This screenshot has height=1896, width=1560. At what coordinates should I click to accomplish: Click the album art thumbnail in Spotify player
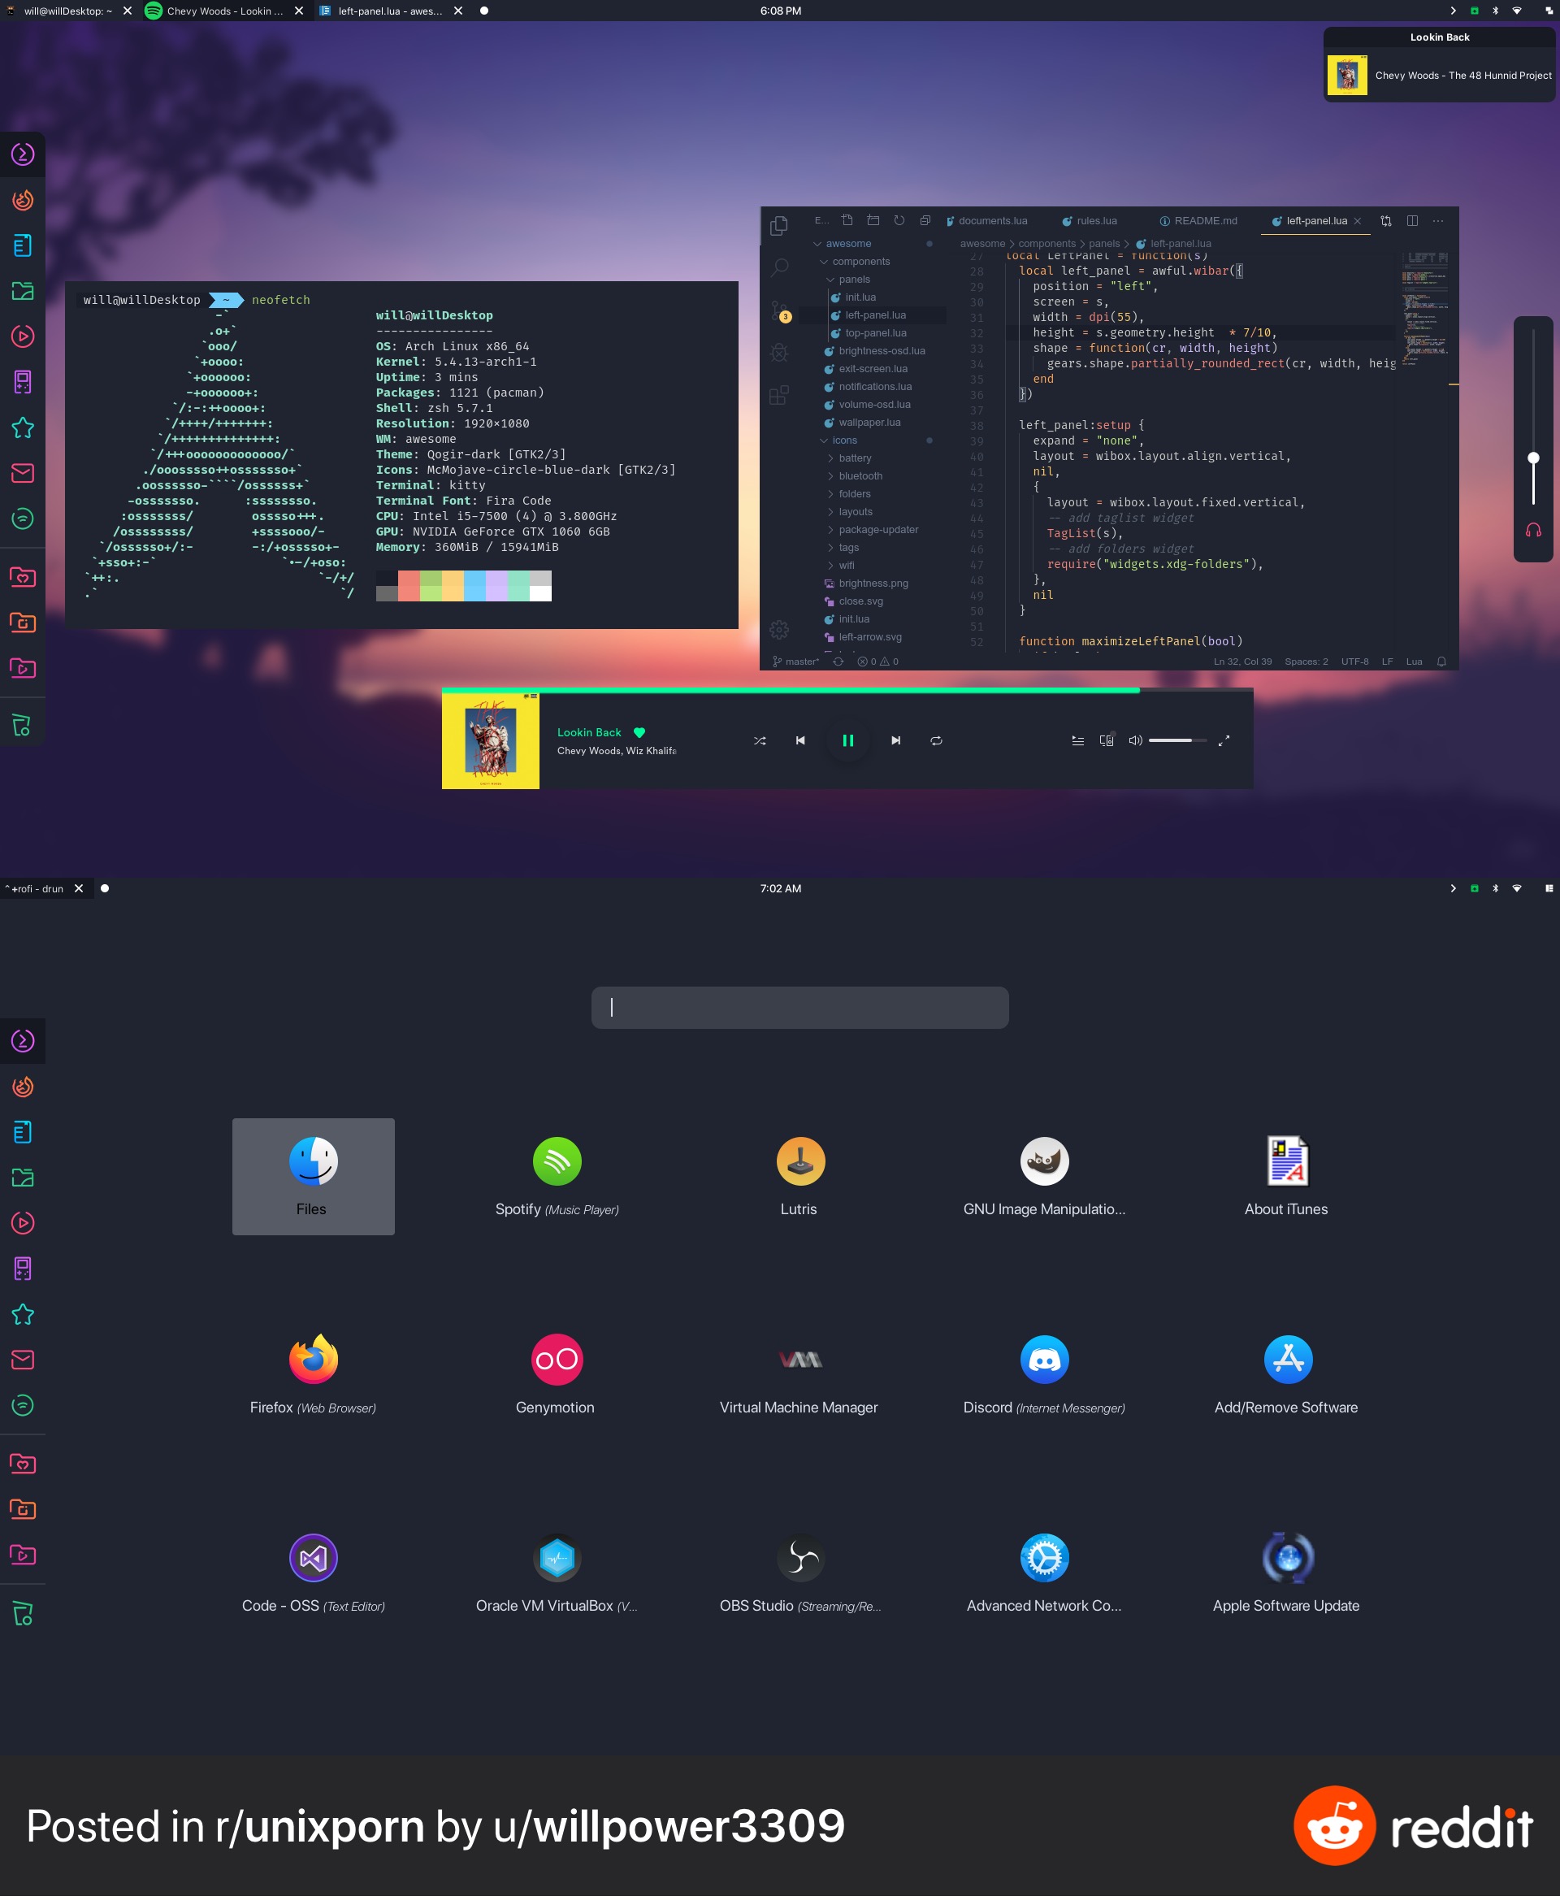(x=491, y=740)
